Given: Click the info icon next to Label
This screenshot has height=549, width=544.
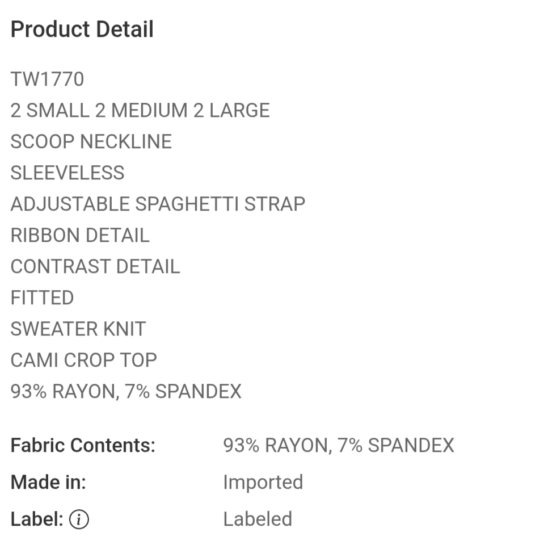Looking at the screenshot, I should [79, 519].
